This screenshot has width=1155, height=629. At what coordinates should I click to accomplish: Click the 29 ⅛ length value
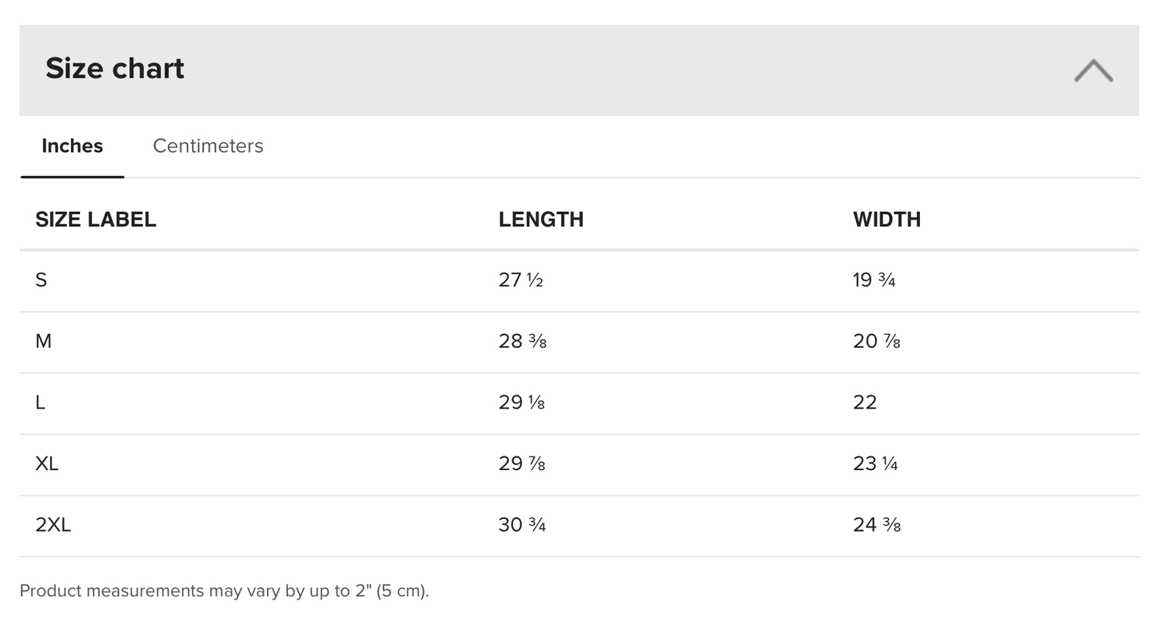click(521, 403)
